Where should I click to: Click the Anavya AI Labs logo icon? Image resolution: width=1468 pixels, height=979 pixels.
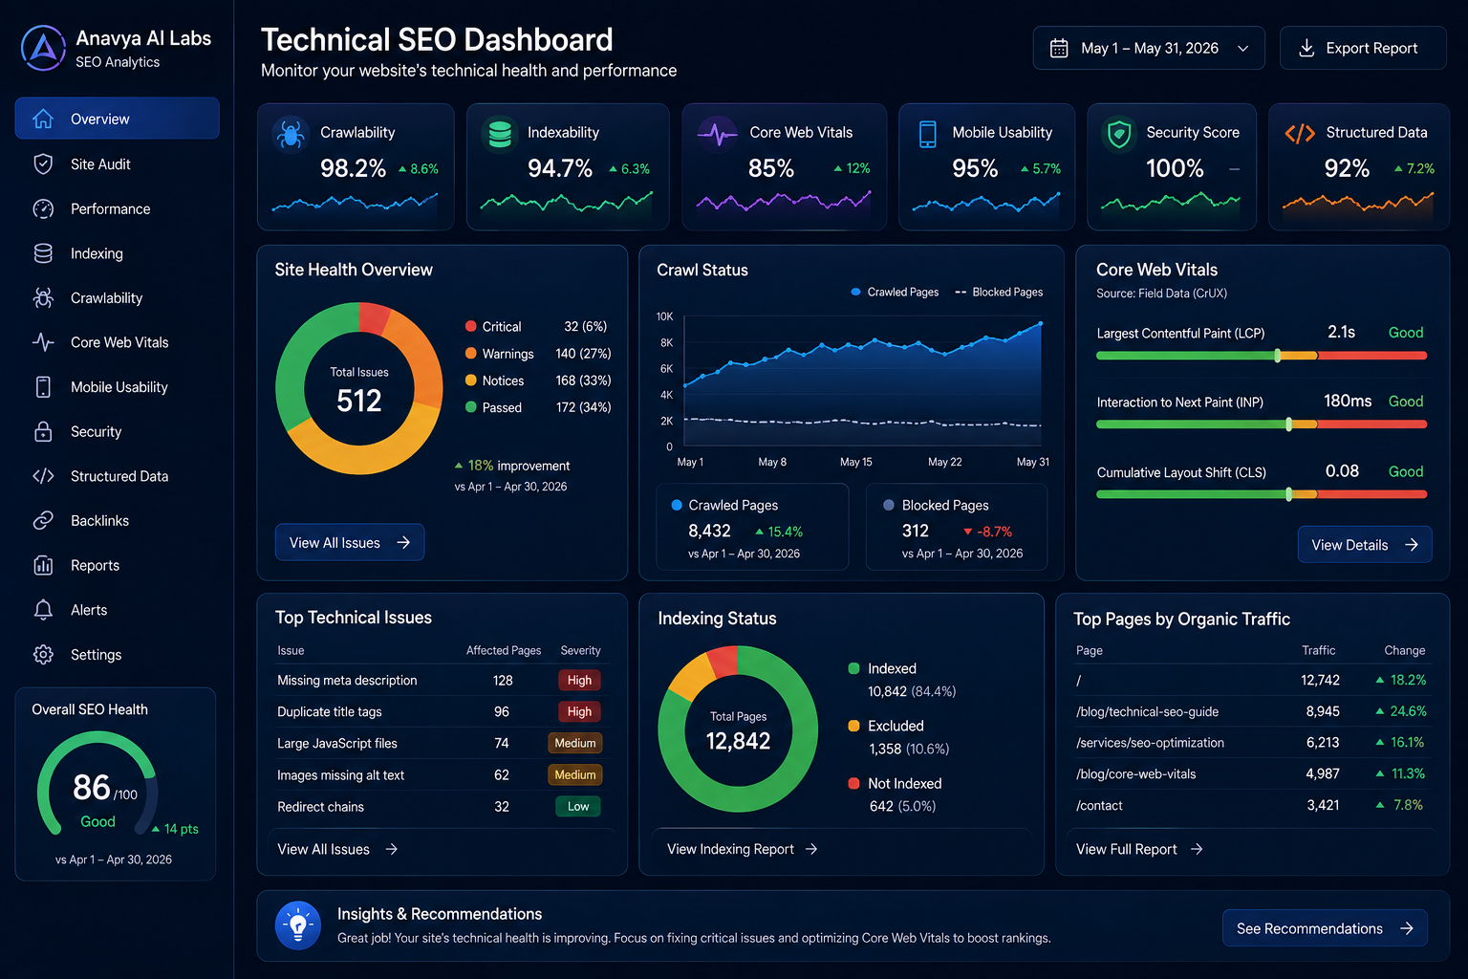[43, 48]
